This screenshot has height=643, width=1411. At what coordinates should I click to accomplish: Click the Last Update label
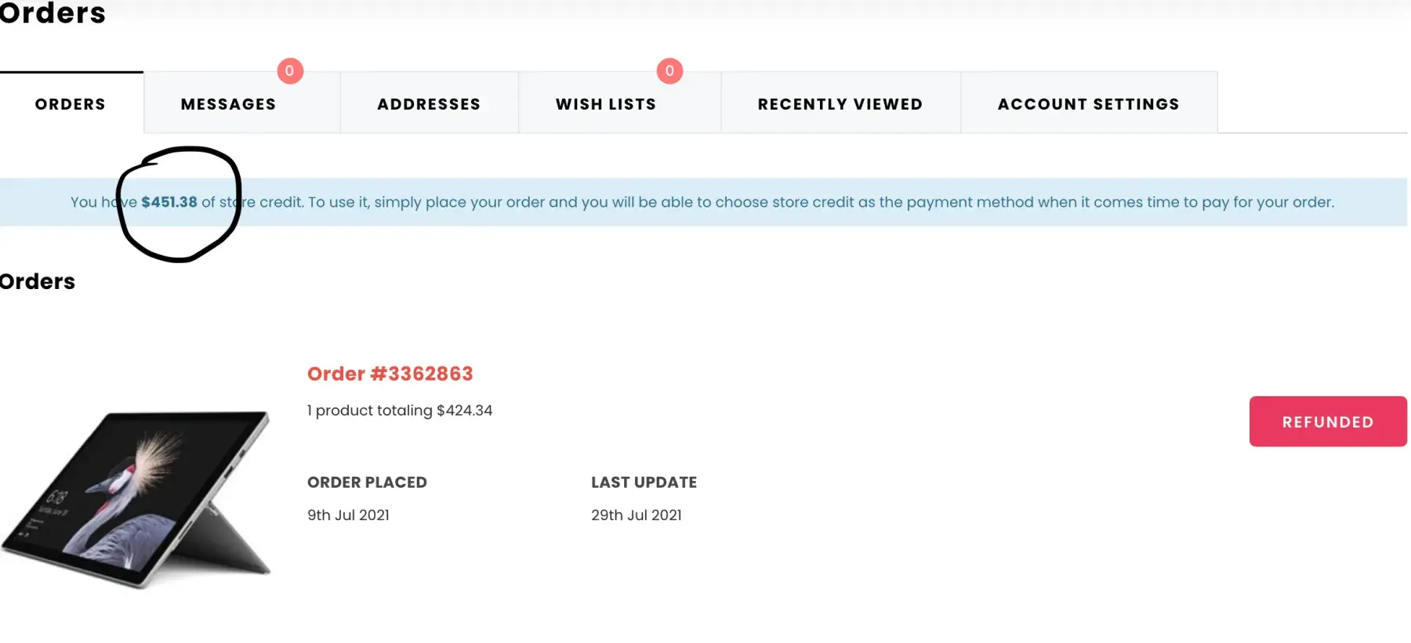coord(644,482)
